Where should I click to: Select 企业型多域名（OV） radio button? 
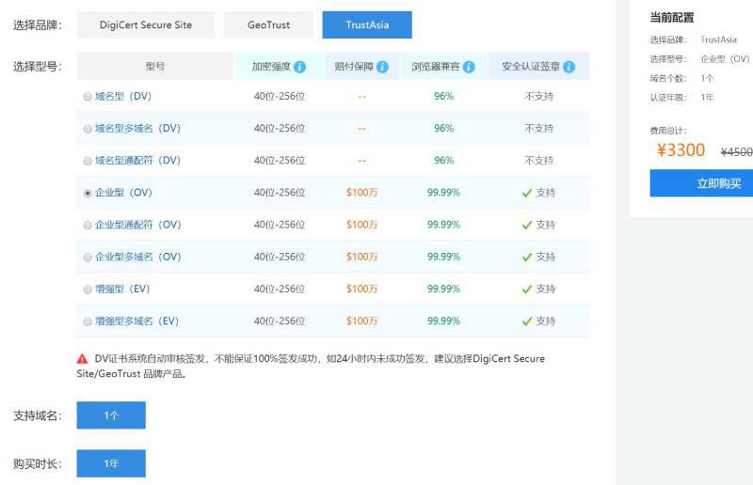pos(88,257)
